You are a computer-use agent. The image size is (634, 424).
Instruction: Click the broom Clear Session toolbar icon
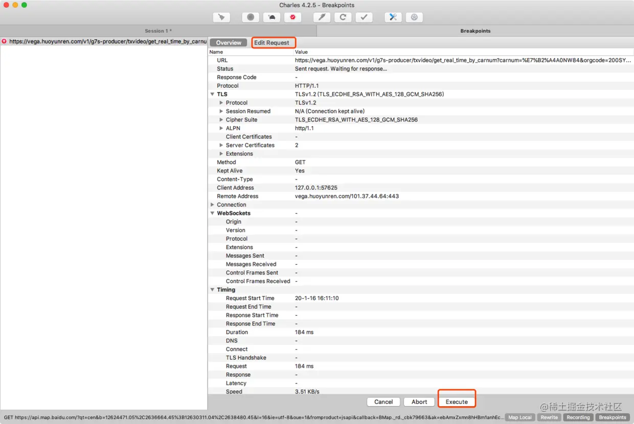coord(221,17)
